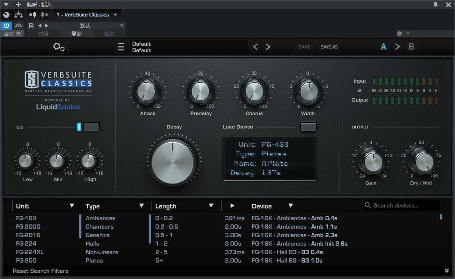This screenshot has height=279, width=455.
Task: Expand the Unit filter arrow
Action: coord(72,206)
